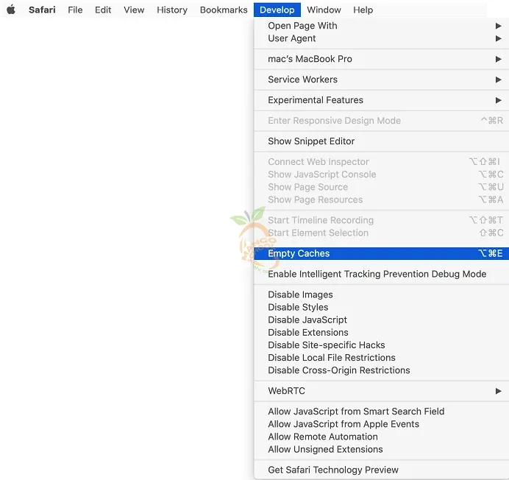Choose Show Snippet Editor
Screen dimensions: 509x480
click(x=382, y=141)
